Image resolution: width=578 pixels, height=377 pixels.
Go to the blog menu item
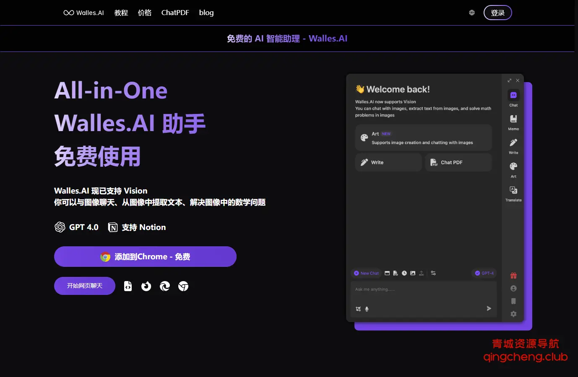pos(206,13)
